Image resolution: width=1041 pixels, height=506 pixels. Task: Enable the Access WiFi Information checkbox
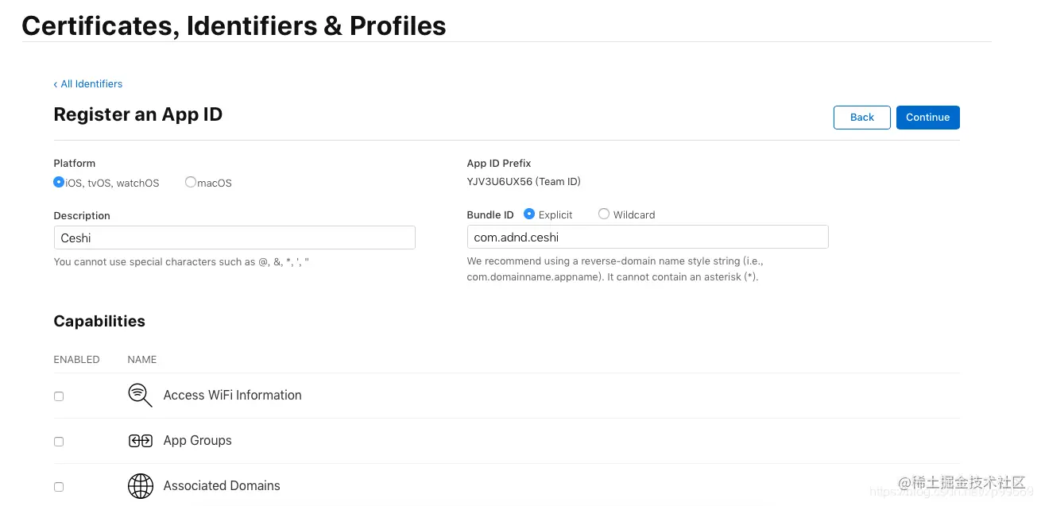tap(59, 396)
